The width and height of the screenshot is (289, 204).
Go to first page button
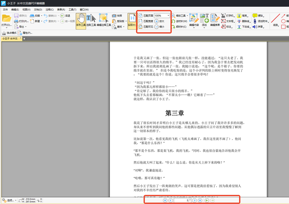tap(165, 200)
